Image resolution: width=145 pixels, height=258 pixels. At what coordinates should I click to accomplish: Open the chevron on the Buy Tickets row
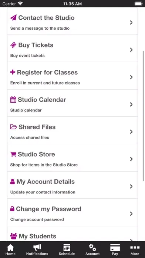(x=131, y=50)
